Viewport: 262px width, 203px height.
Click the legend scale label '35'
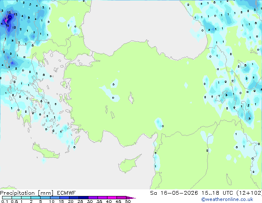pos(99,201)
